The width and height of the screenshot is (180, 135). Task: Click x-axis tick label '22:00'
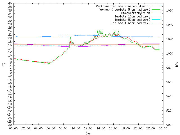tap(151, 128)
